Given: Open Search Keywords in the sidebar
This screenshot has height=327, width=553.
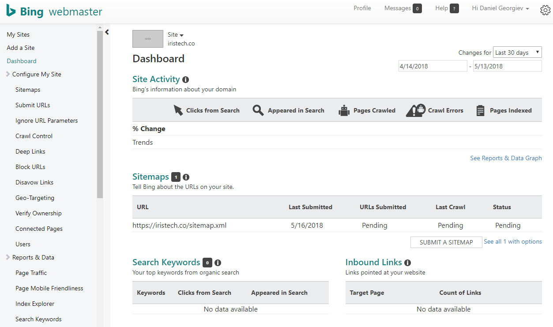Looking at the screenshot, I should point(38,319).
